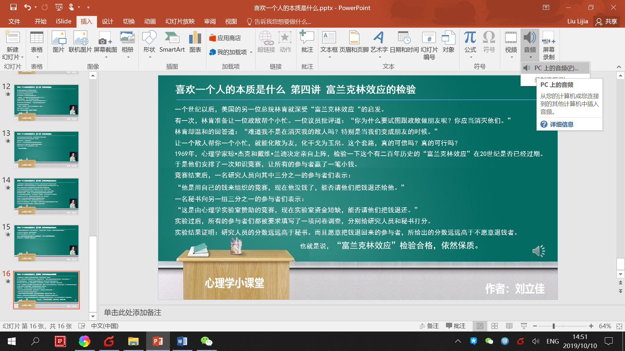Collapse the ribbon with the arrow
The width and height of the screenshot is (625, 351).
(x=619, y=67)
